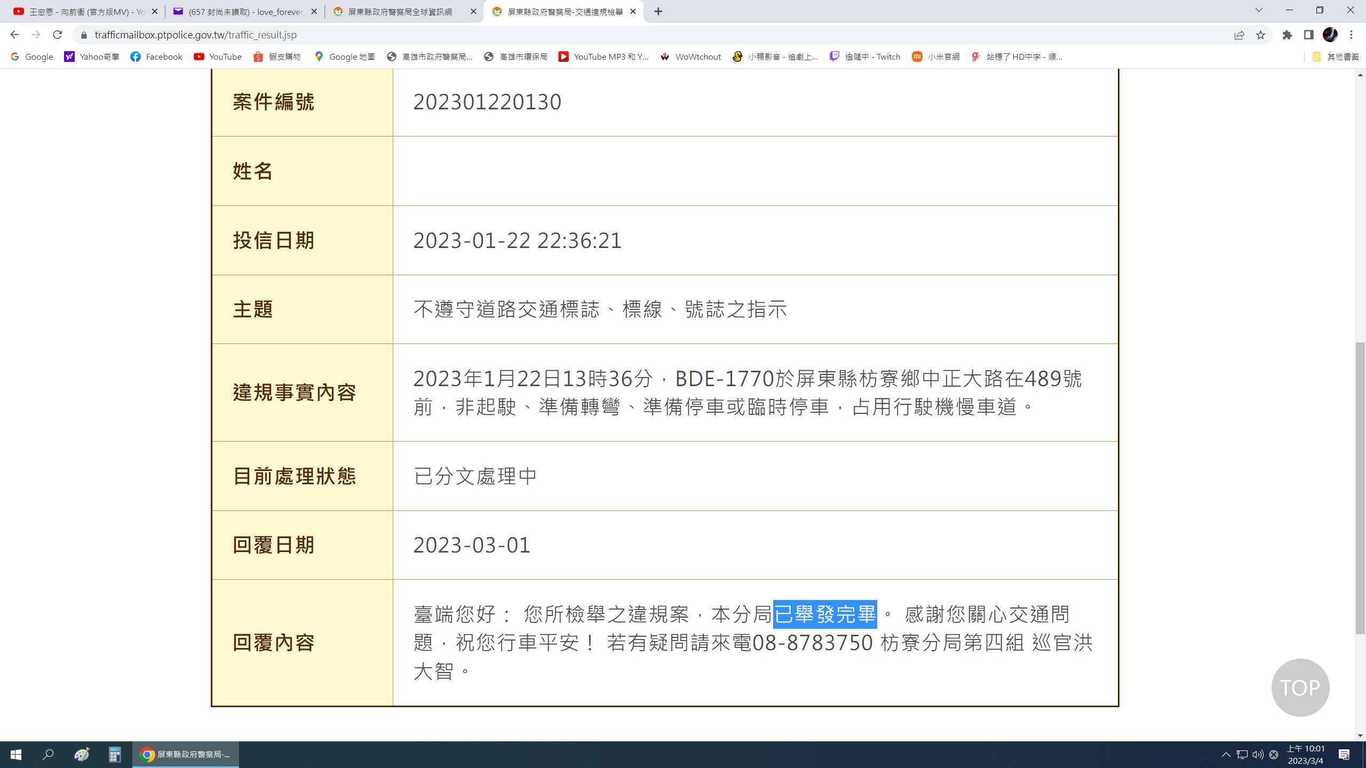Viewport: 1366px width, 768px height.
Task: Open the Chrome three-dot menu
Action: (x=1352, y=35)
